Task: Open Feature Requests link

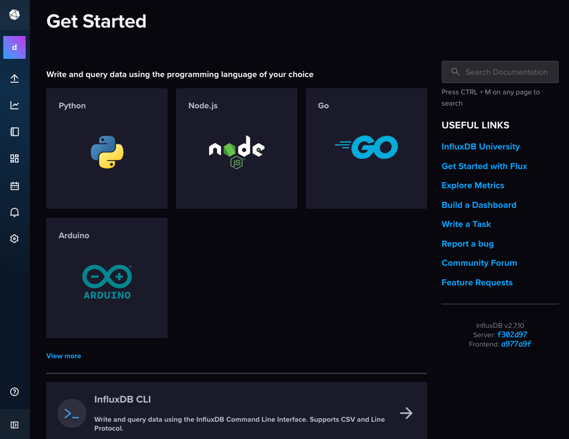Action: tap(477, 283)
